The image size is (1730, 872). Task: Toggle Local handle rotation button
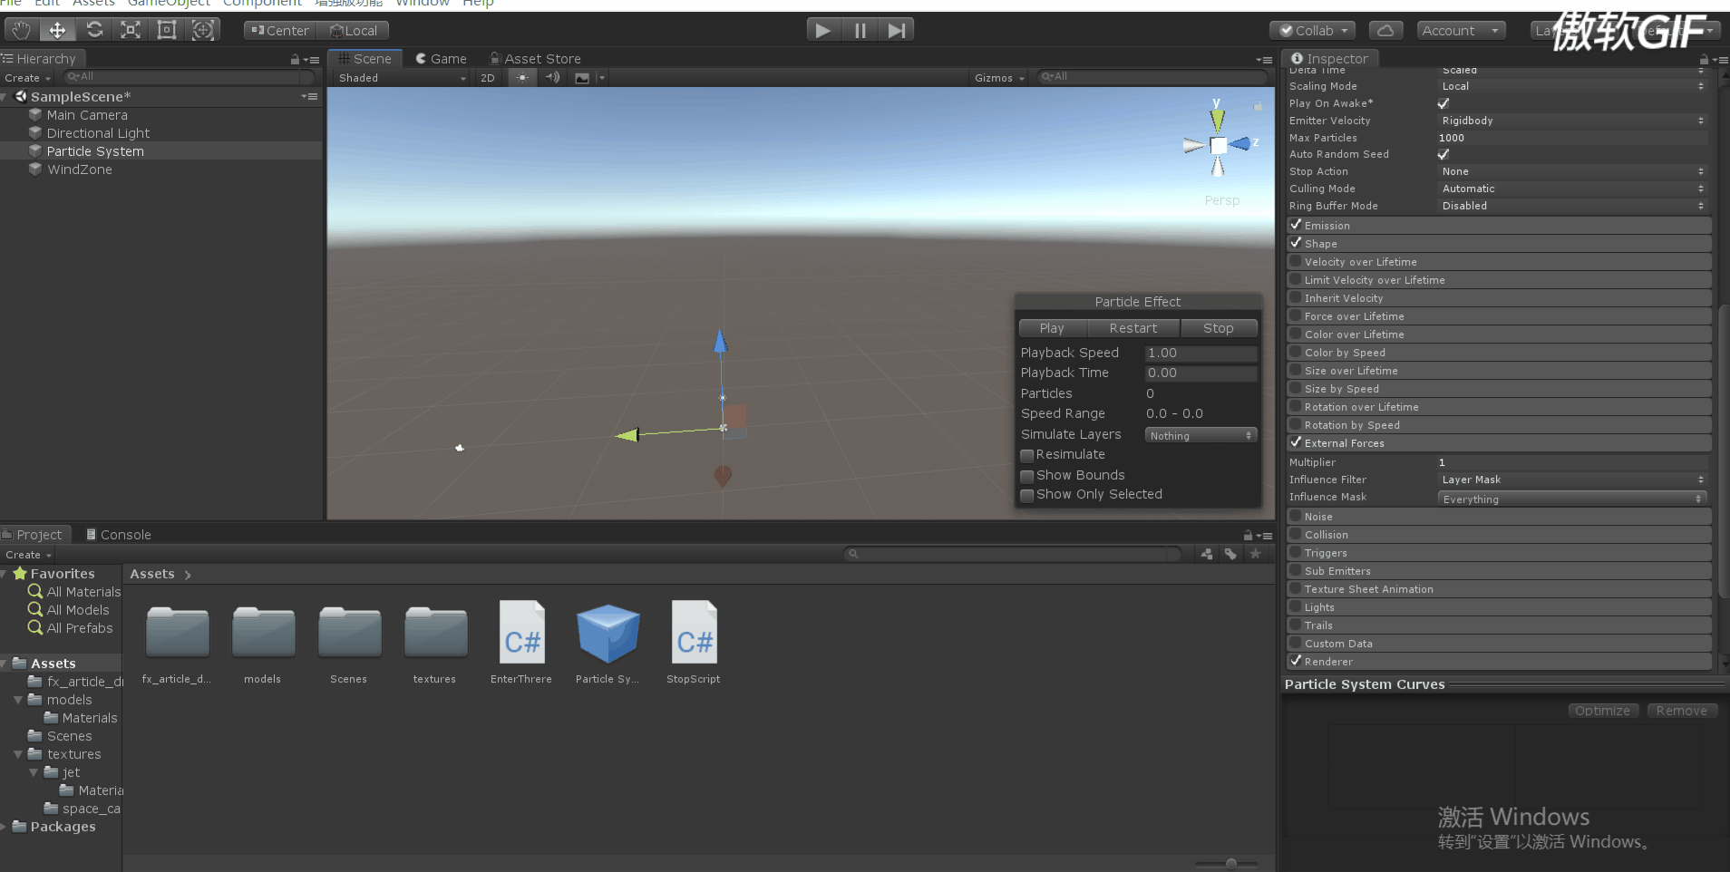pos(354,31)
